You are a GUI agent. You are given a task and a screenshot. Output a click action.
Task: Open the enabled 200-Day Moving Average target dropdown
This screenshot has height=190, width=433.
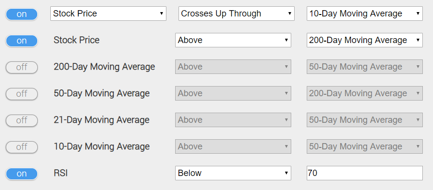point(364,40)
